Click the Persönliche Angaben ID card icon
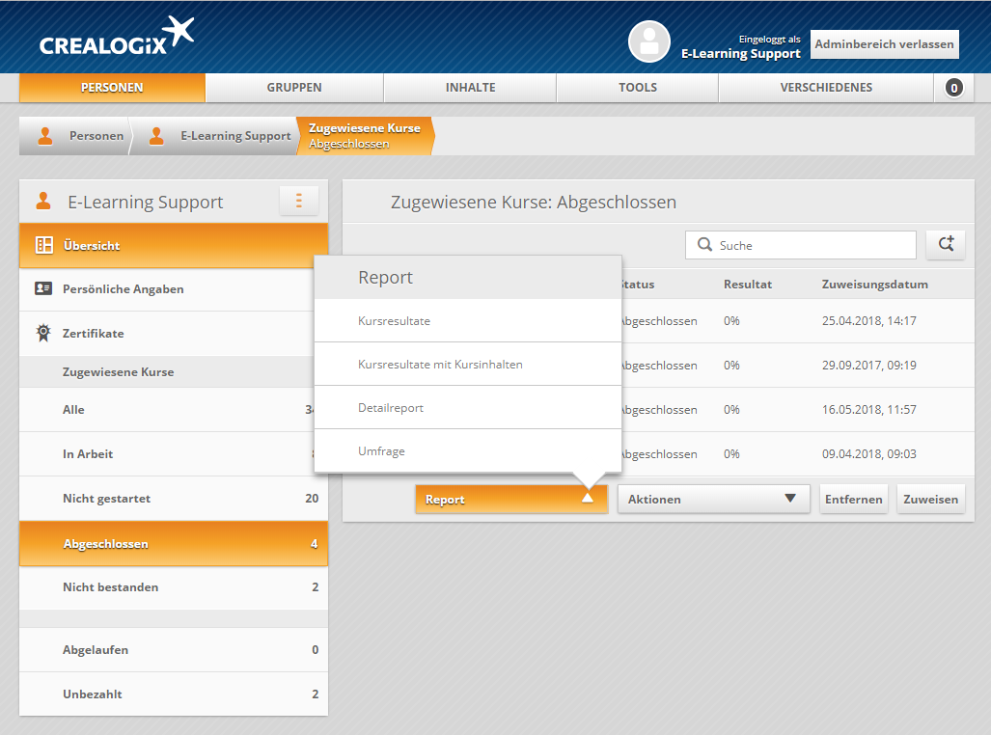 pyautogui.click(x=43, y=288)
